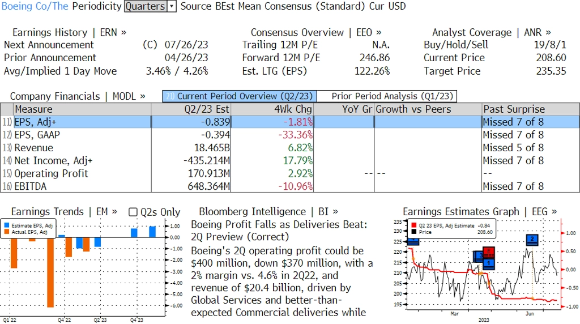Open Boeing Profit Falls 2Q Preview headline
This screenshot has height=324, width=580.
(279, 231)
